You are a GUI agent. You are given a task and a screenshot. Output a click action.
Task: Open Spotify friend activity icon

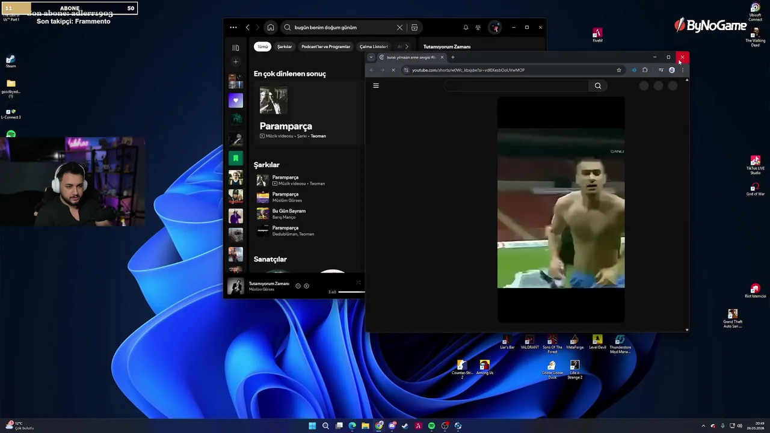pyautogui.click(x=478, y=27)
